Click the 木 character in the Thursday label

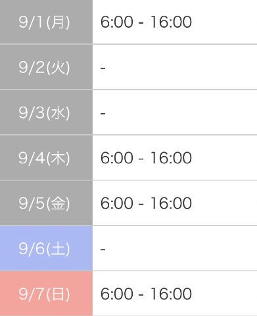(58, 158)
